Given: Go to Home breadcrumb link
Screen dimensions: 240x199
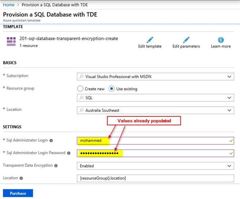Looking at the screenshot, I should click(9, 5).
